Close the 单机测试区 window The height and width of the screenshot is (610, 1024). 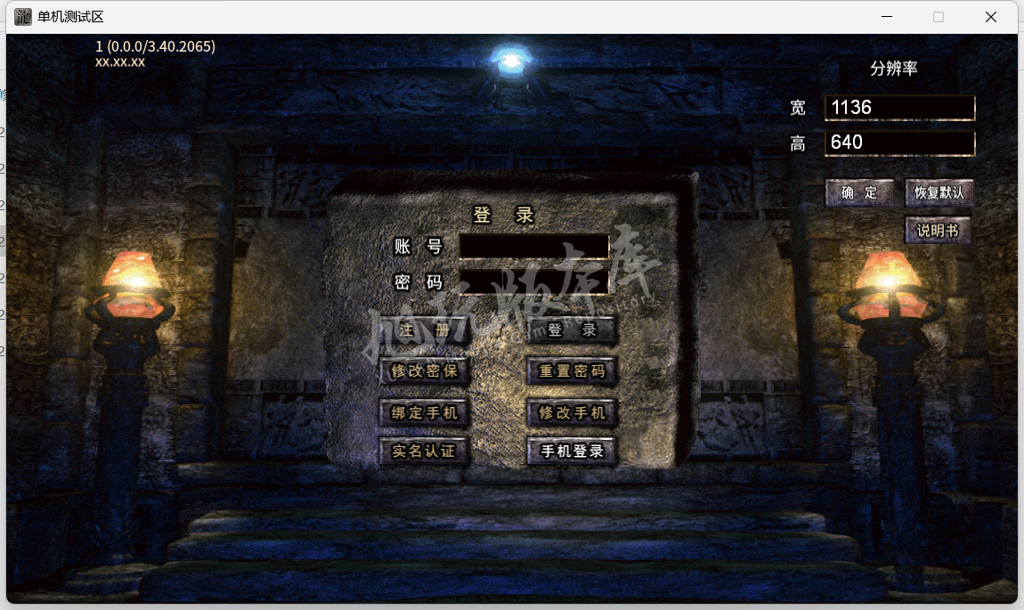991,16
